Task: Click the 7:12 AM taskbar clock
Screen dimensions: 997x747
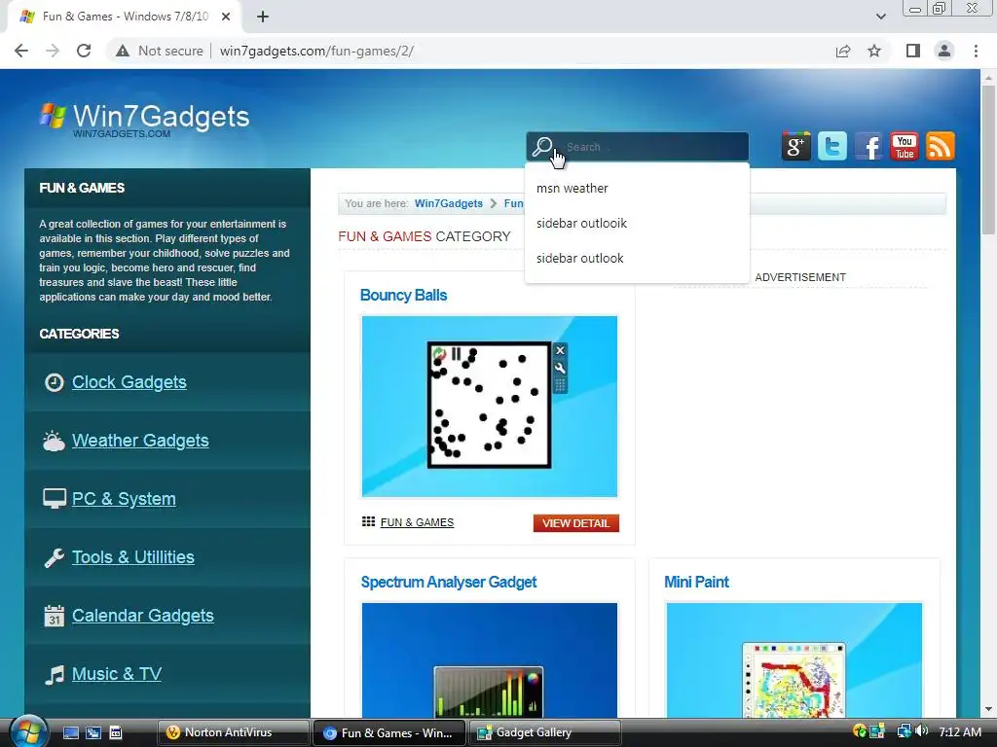Action: pyautogui.click(x=959, y=731)
